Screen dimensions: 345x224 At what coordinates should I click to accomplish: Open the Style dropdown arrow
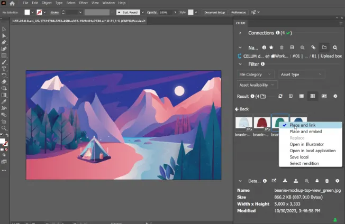click(x=196, y=12)
